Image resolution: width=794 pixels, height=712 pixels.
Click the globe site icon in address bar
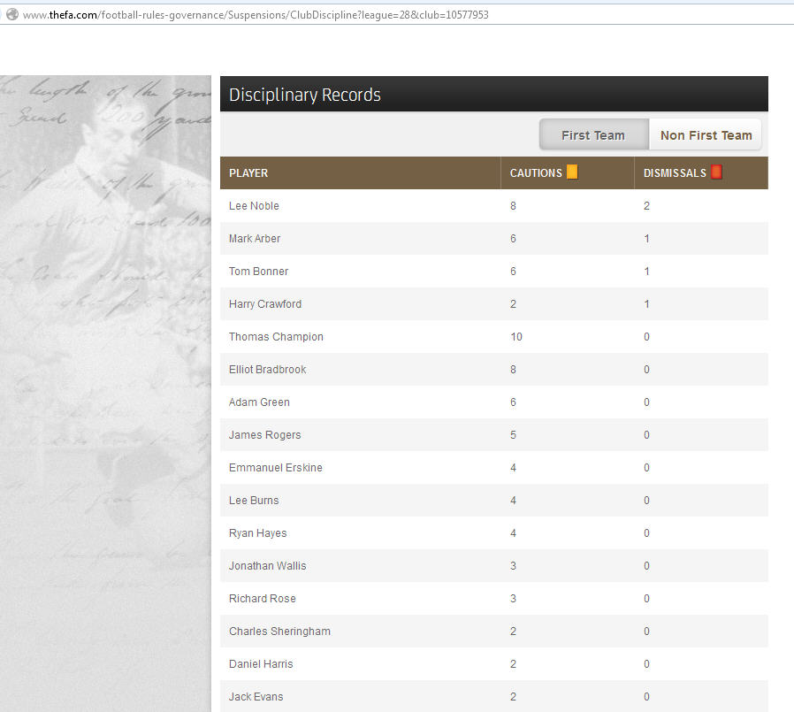[12, 14]
